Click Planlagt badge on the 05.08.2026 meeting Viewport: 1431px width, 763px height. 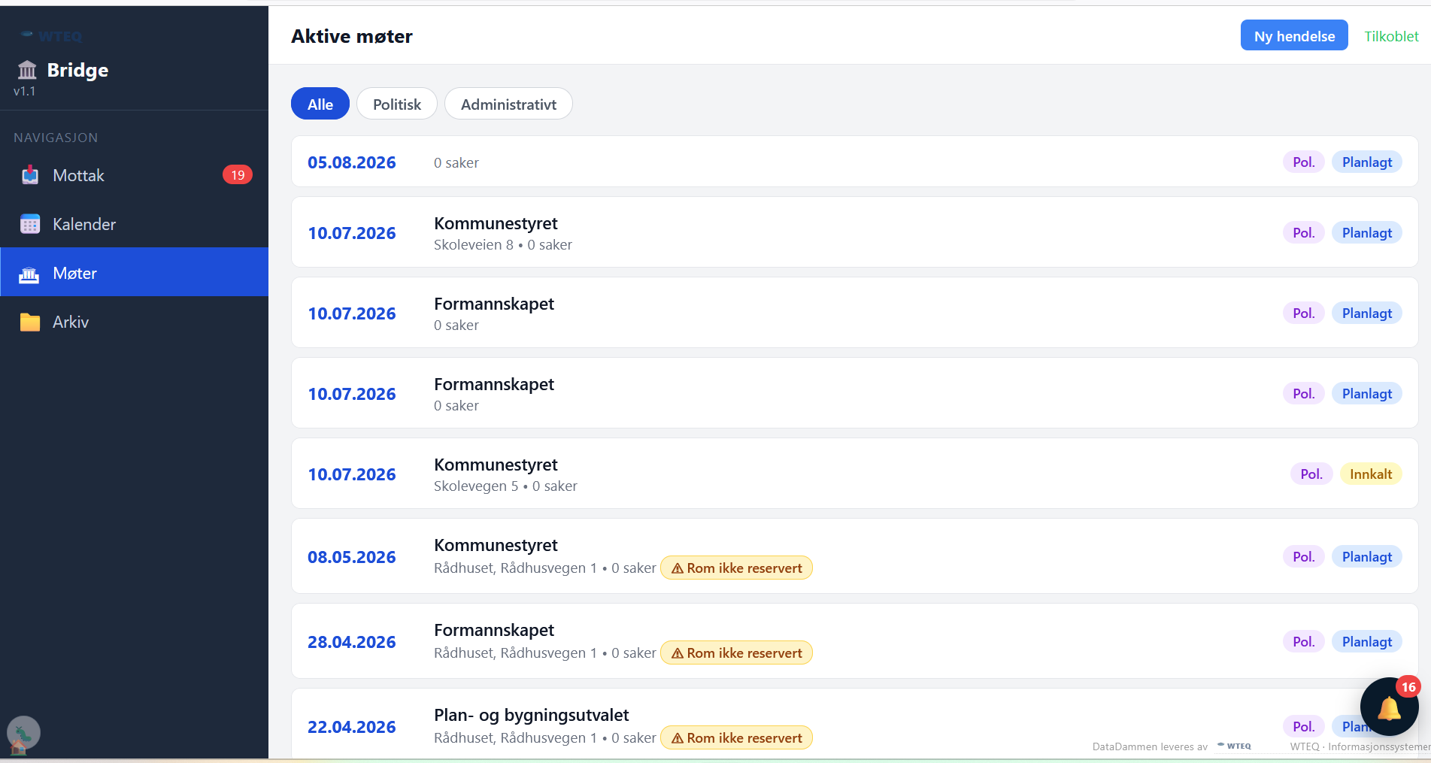(x=1367, y=162)
